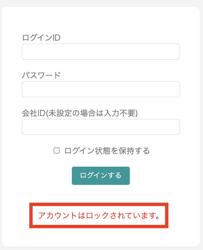Viewport: 203px width, 250px height.
Task: Place cursor in the company ID textbox
Action: (101, 127)
